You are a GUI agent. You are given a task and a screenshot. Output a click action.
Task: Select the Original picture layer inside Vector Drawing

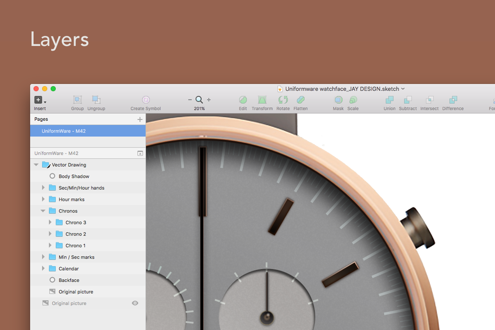pos(88,292)
